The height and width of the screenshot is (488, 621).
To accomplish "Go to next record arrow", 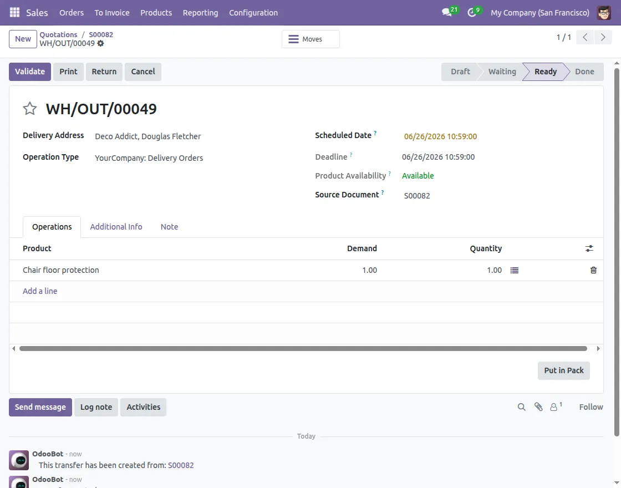I will tap(603, 38).
